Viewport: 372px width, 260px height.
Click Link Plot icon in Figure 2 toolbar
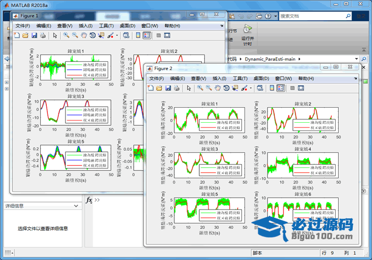pos(260,88)
